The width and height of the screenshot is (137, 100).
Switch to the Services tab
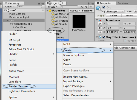tap(123, 3)
